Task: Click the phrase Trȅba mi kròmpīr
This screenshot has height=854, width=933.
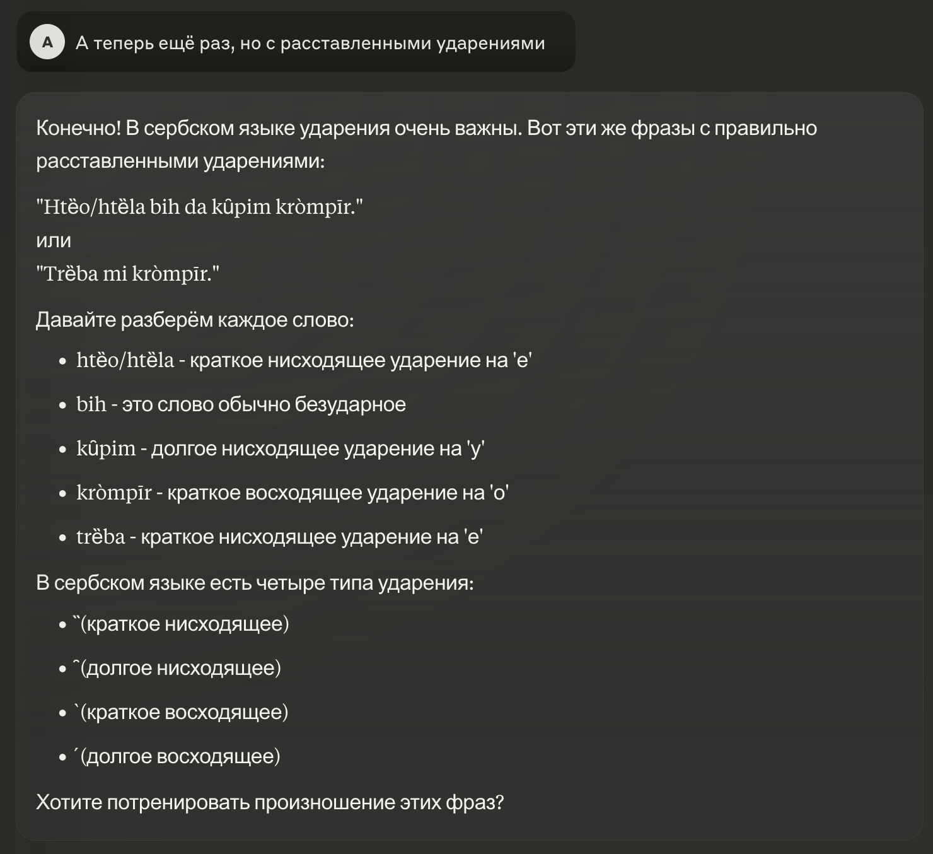Action: pyautogui.click(x=128, y=273)
